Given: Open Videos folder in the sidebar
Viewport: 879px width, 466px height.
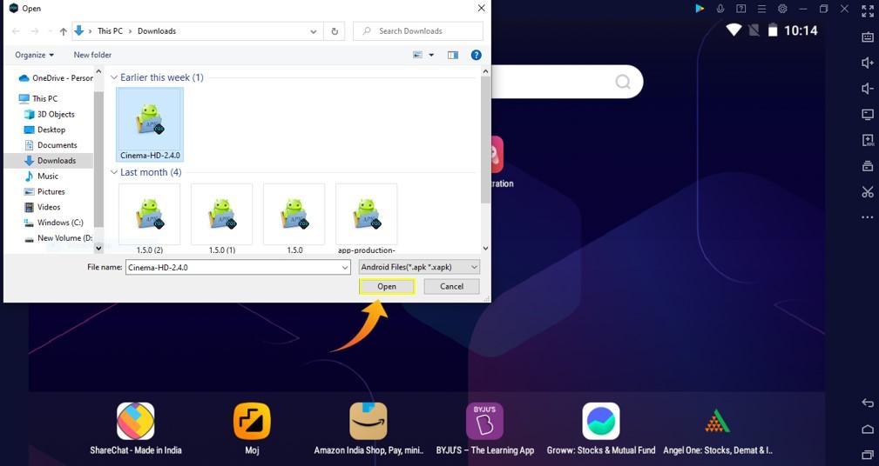Looking at the screenshot, I should [x=43, y=207].
